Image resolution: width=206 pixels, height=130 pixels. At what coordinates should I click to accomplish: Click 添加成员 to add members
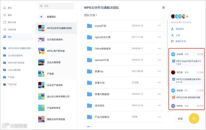tap(178, 29)
